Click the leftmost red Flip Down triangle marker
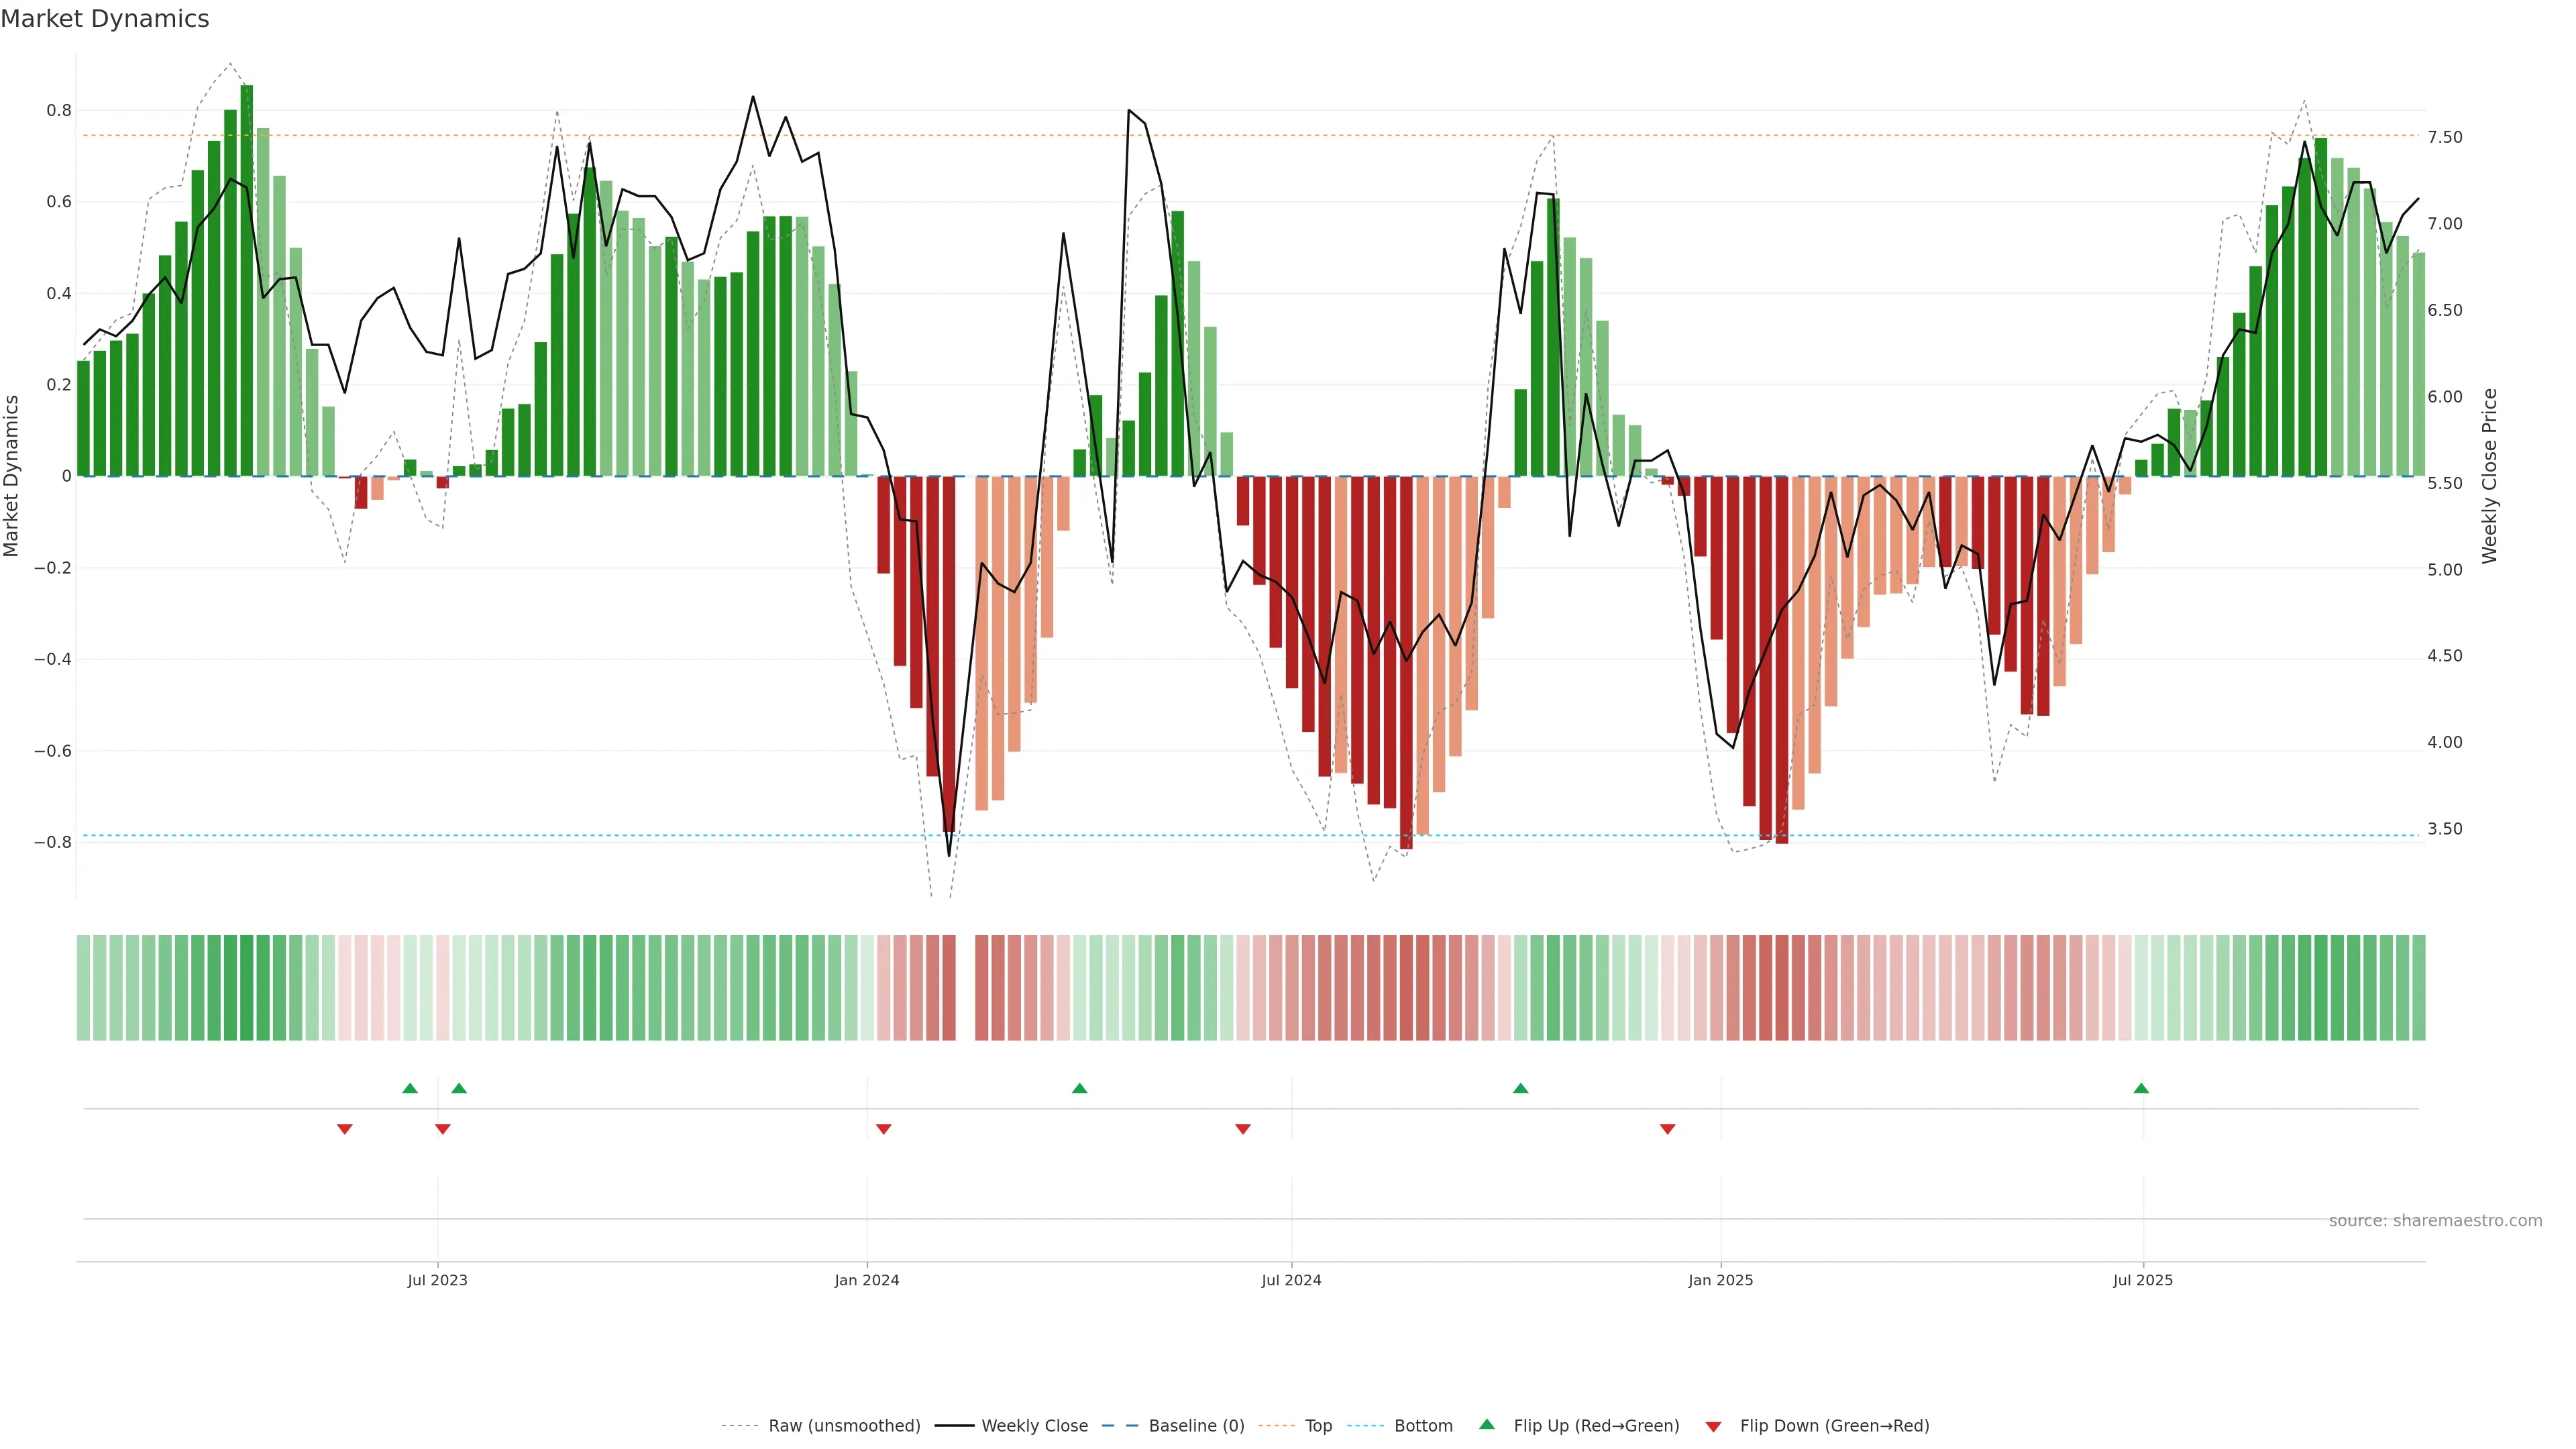The height and width of the screenshot is (1449, 2576). (x=344, y=1129)
